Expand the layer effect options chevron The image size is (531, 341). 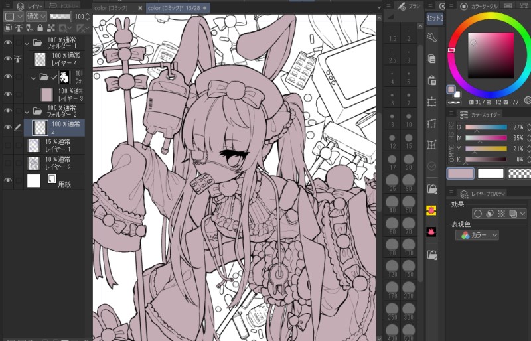(x=522, y=214)
